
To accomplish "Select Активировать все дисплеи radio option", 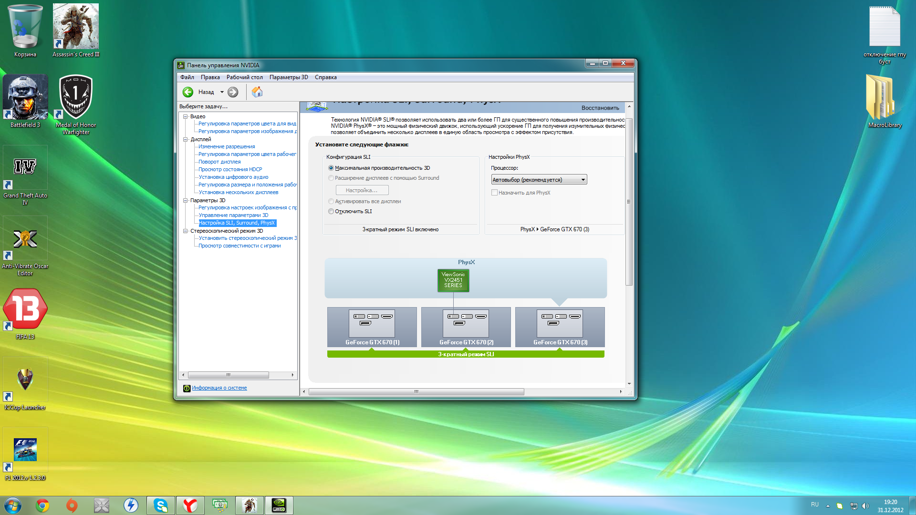I will [331, 201].
